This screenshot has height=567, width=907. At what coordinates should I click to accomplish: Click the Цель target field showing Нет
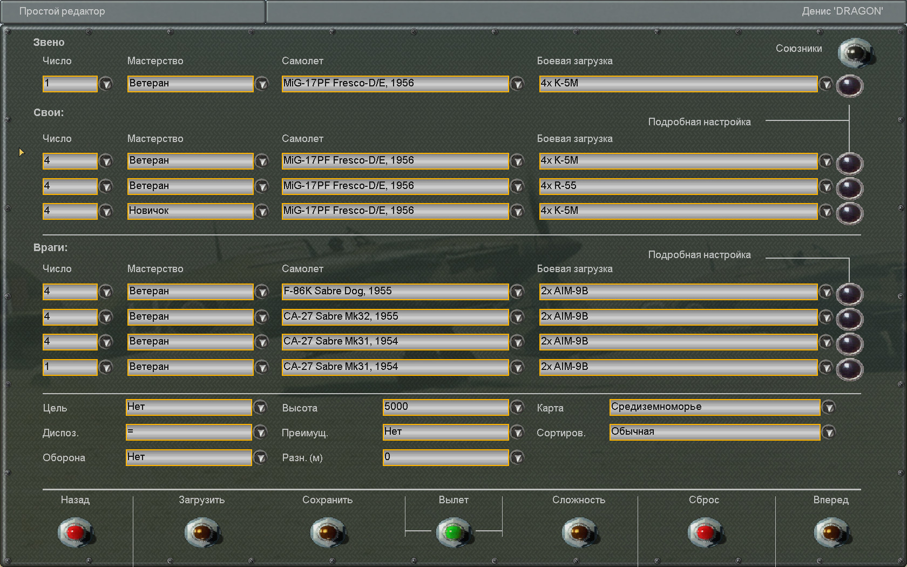tap(188, 407)
